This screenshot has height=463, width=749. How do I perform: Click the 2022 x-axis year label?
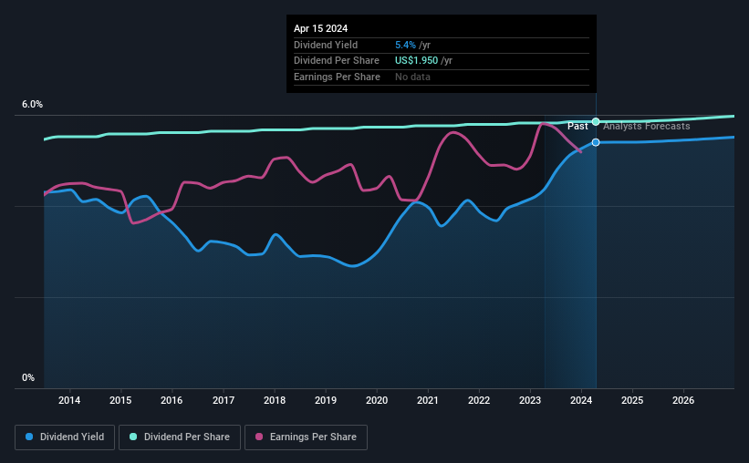pyautogui.click(x=479, y=400)
